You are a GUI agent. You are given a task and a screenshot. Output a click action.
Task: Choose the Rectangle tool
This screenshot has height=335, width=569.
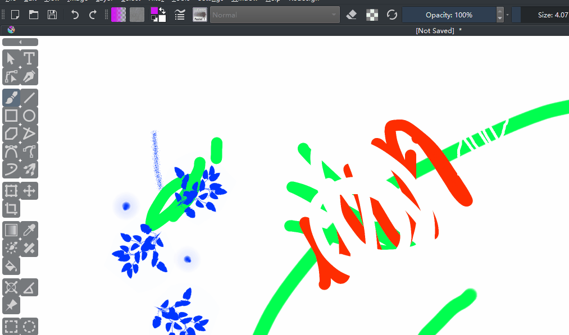[x=11, y=116]
